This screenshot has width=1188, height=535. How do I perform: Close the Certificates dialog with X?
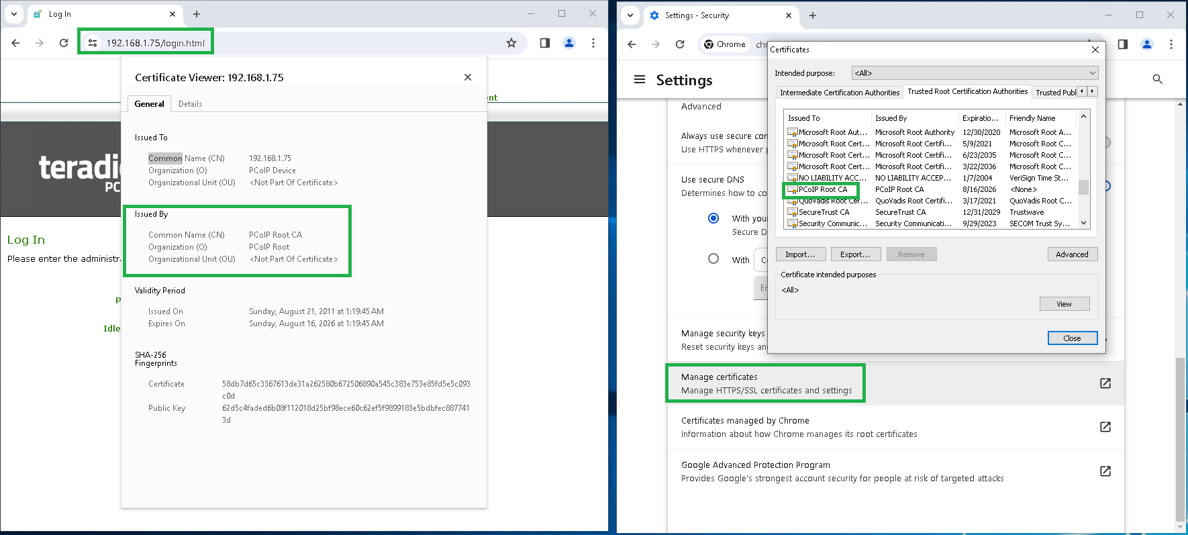(x=1095, y=50)
